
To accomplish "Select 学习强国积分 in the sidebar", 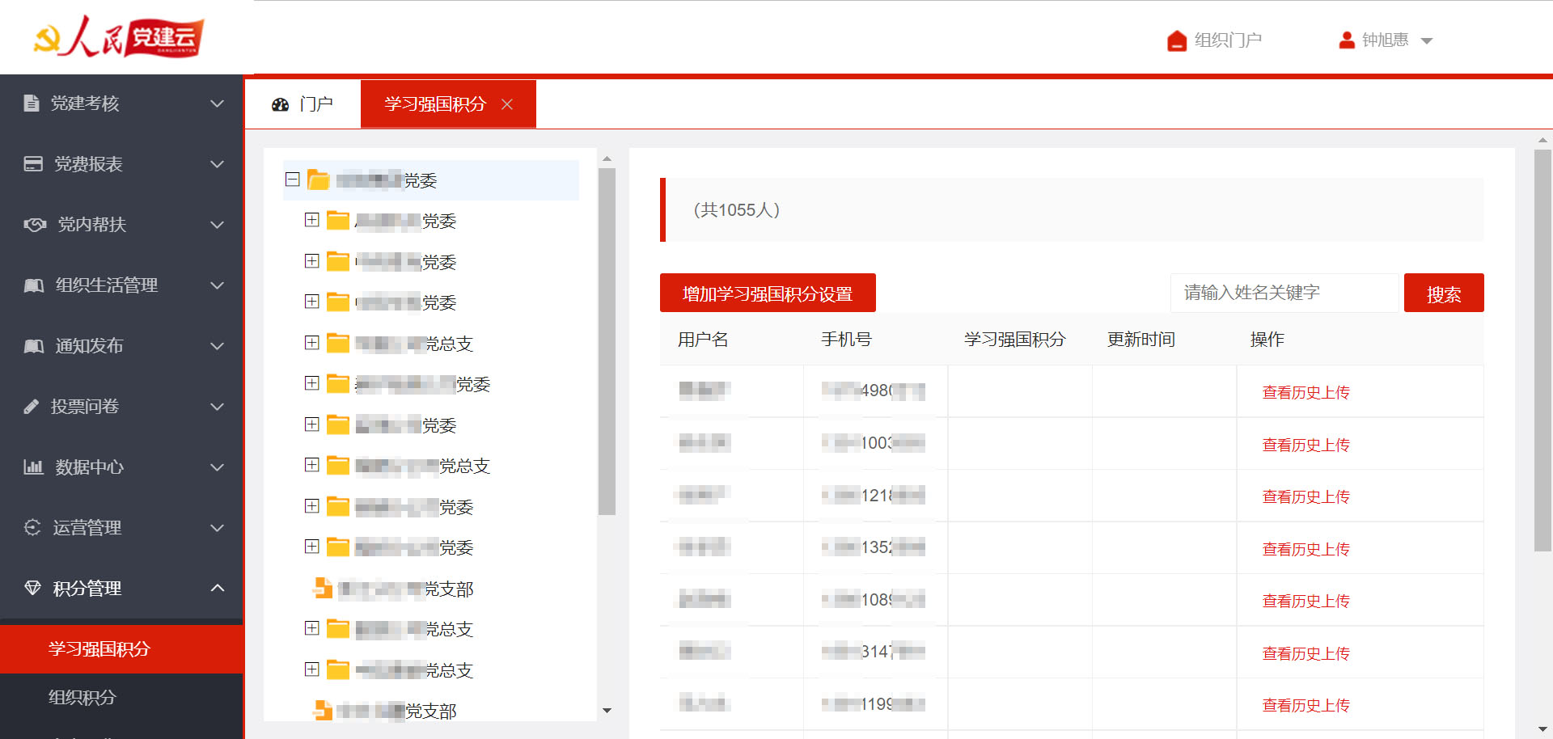I will (x=121, y=648).
